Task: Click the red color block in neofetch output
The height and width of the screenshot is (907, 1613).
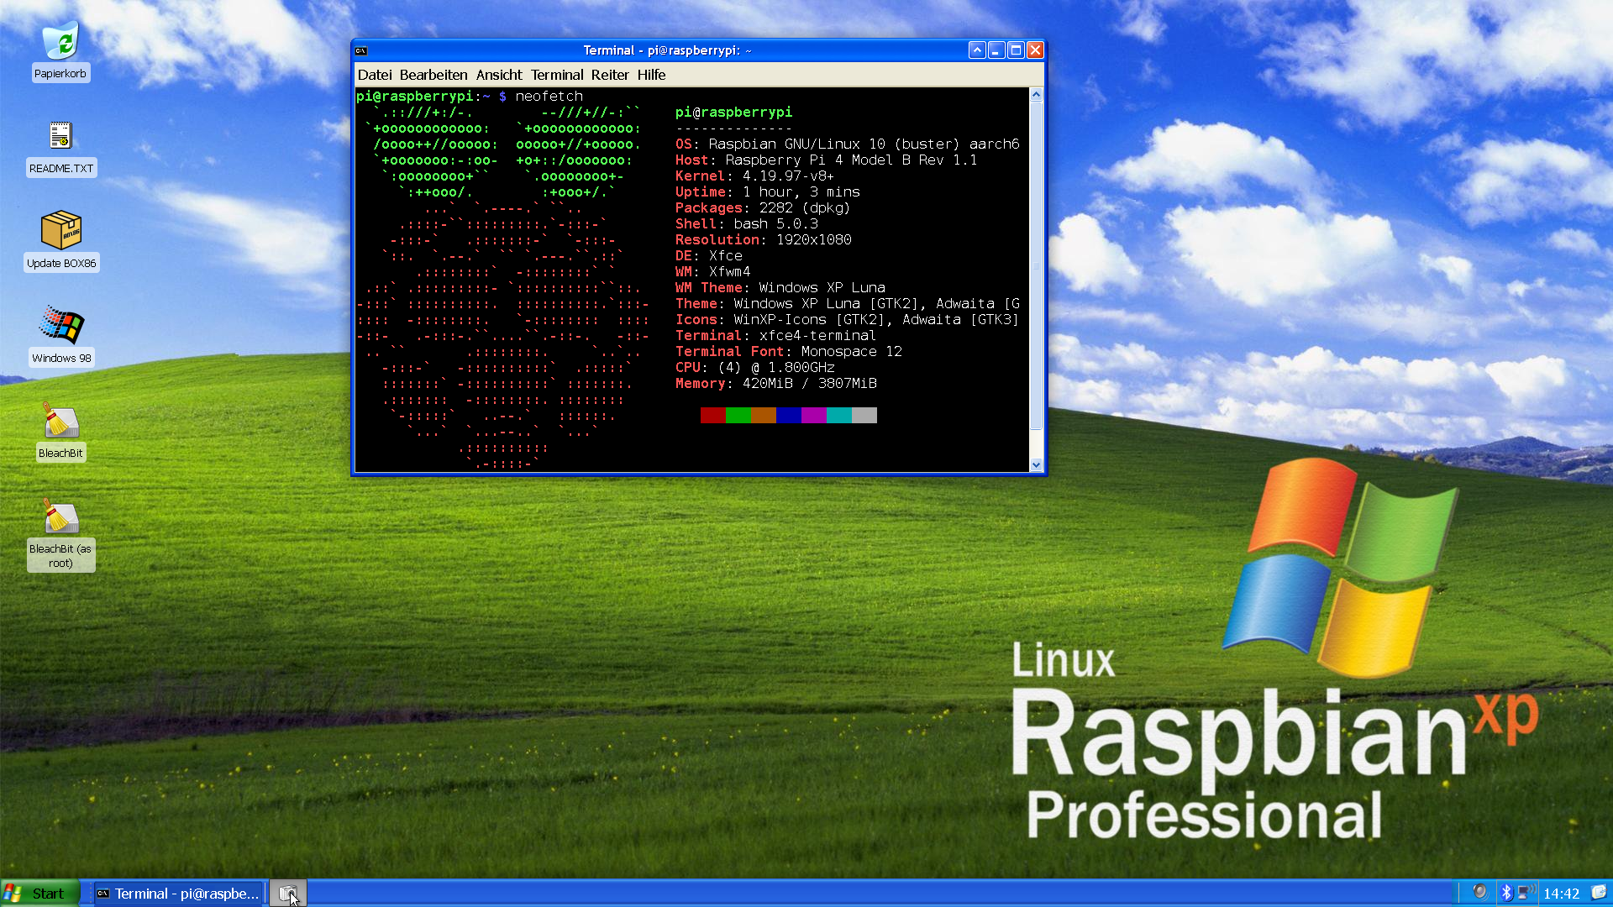Action: 712,415
